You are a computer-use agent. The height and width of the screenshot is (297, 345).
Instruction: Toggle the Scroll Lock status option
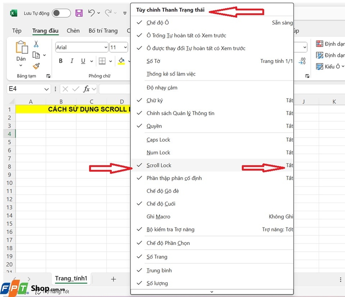click(212, 165)
